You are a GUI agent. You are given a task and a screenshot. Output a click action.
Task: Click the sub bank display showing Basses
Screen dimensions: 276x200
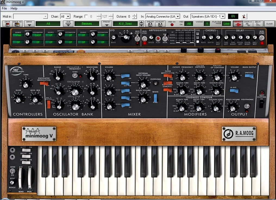pyautogui.click(x=87, y=24)
